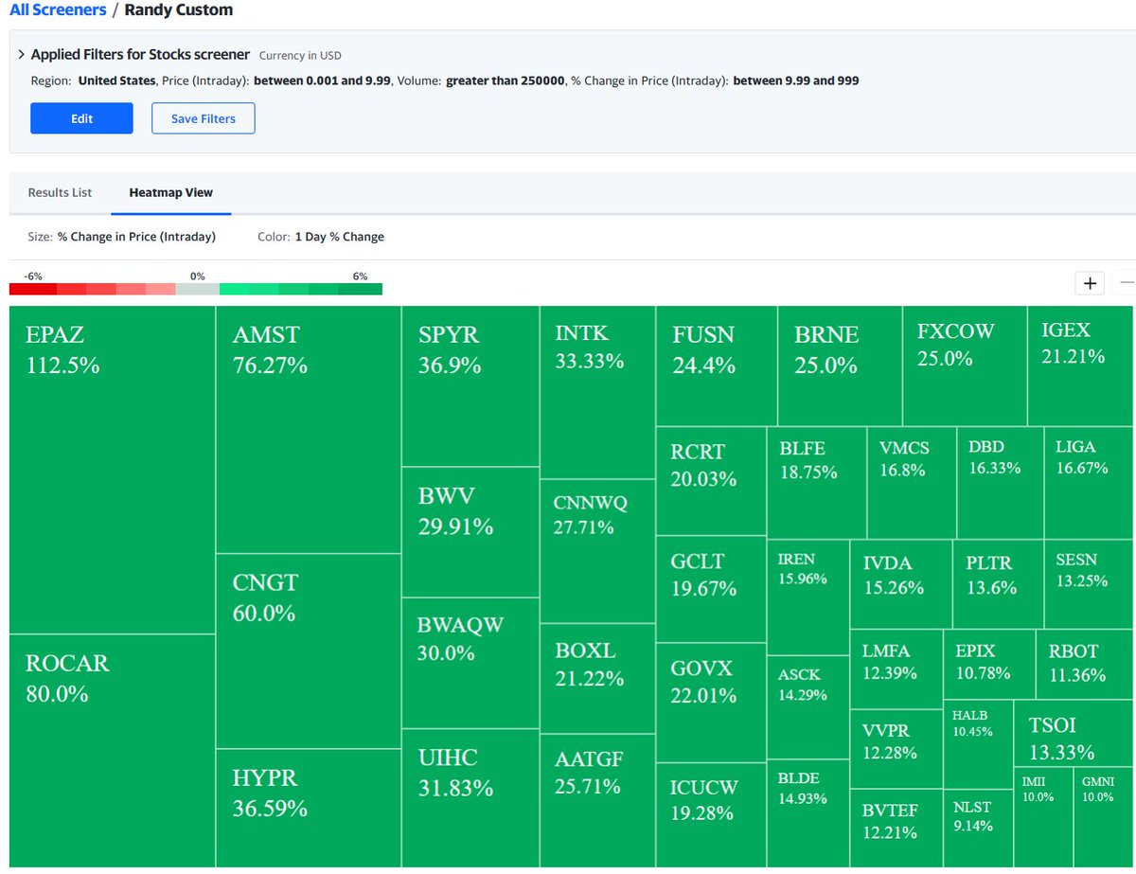Screen dimensions: 1136x874
Task: Click the Save Filters button
Action: tap(203, 117)
